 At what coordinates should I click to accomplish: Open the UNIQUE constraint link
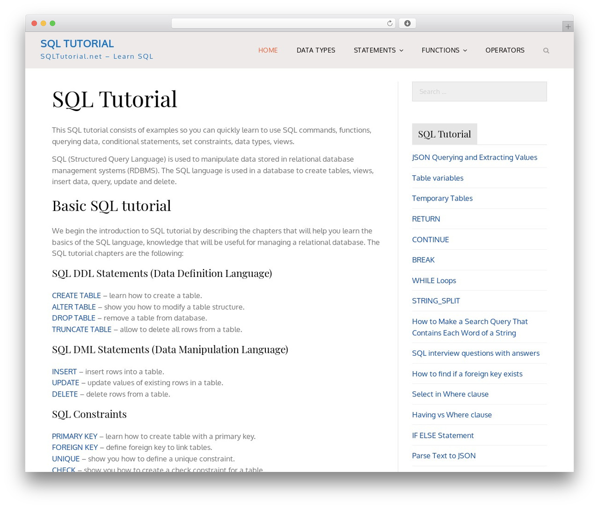66,459
